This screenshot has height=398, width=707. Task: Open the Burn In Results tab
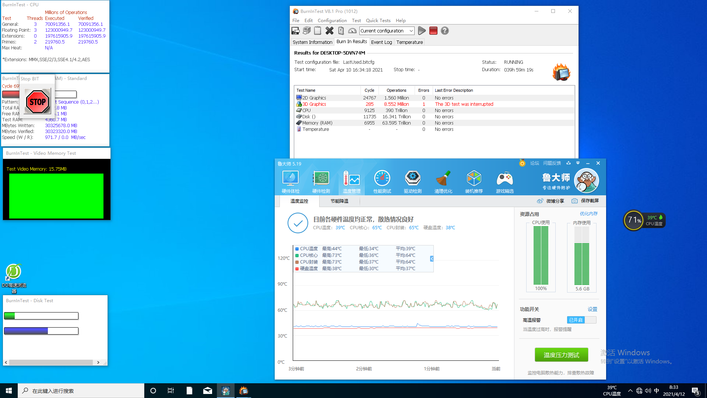pyautogui.click(x=352, y=42)
